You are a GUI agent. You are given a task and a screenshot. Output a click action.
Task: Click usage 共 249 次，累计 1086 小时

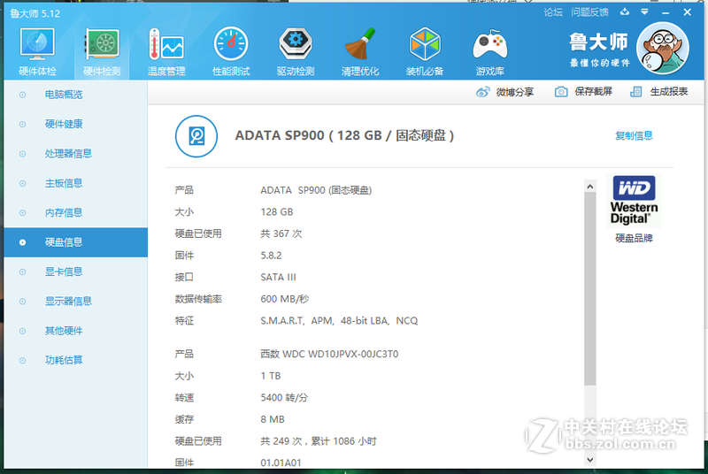click(x=319, y=441)
